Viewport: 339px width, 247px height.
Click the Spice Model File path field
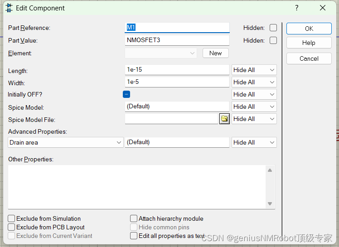(x=171, y=119)
